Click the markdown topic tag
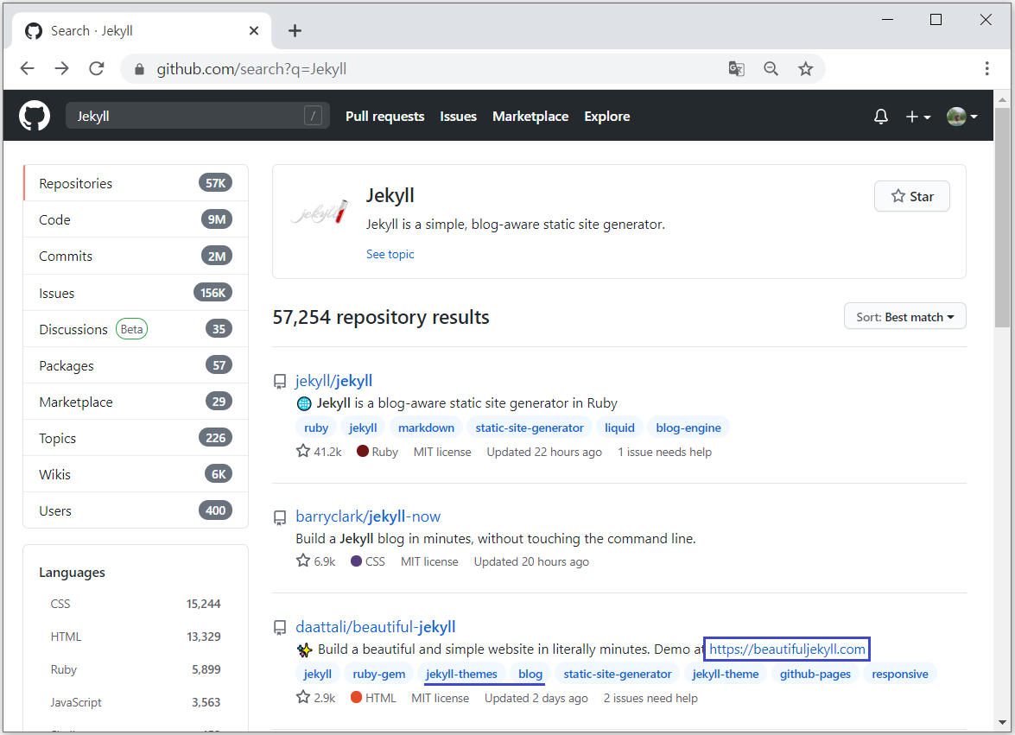The image size is (1015, 735). [x=426, y=428]
